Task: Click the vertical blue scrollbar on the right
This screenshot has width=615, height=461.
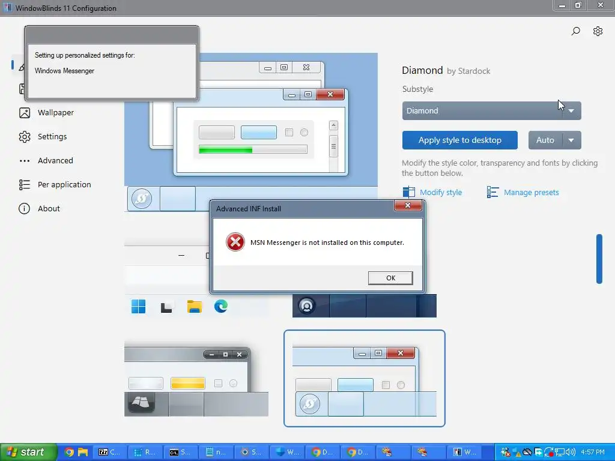Action: click(599, 259)
